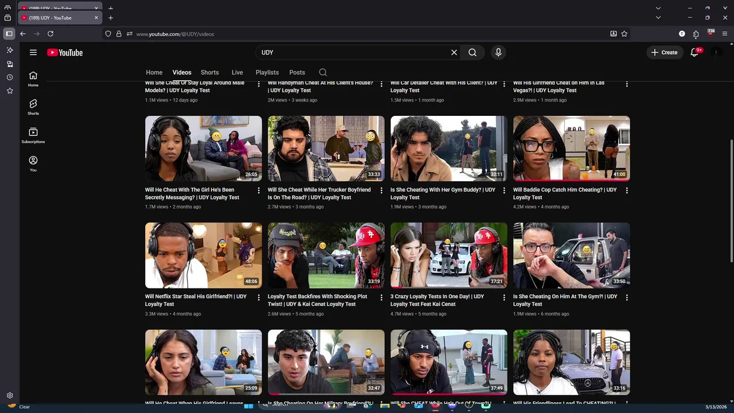Open '3 Crazy Loyalty Tests In One Day' title
Image resolution: width=734 pixels, height=413 pixels.
[437, 300]
